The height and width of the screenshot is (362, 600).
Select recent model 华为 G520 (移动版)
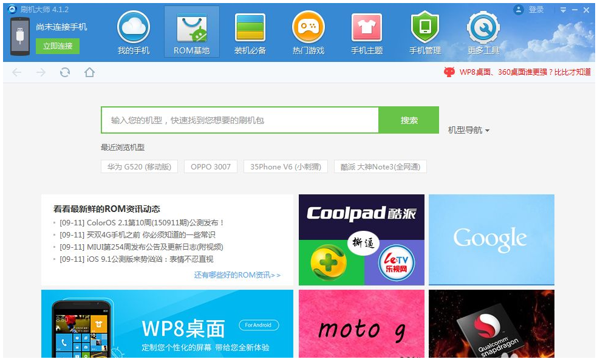coord(139,166)
